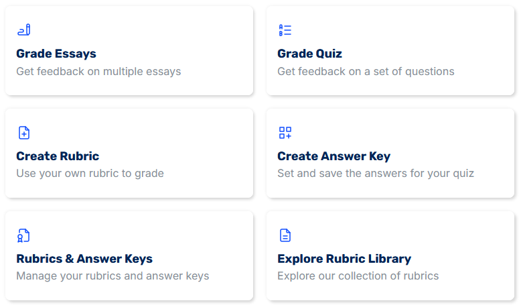This screenshot has height=307, width=519.
Task: Click the A/B list icon above Grade Quiz
Action: point(285,30)
